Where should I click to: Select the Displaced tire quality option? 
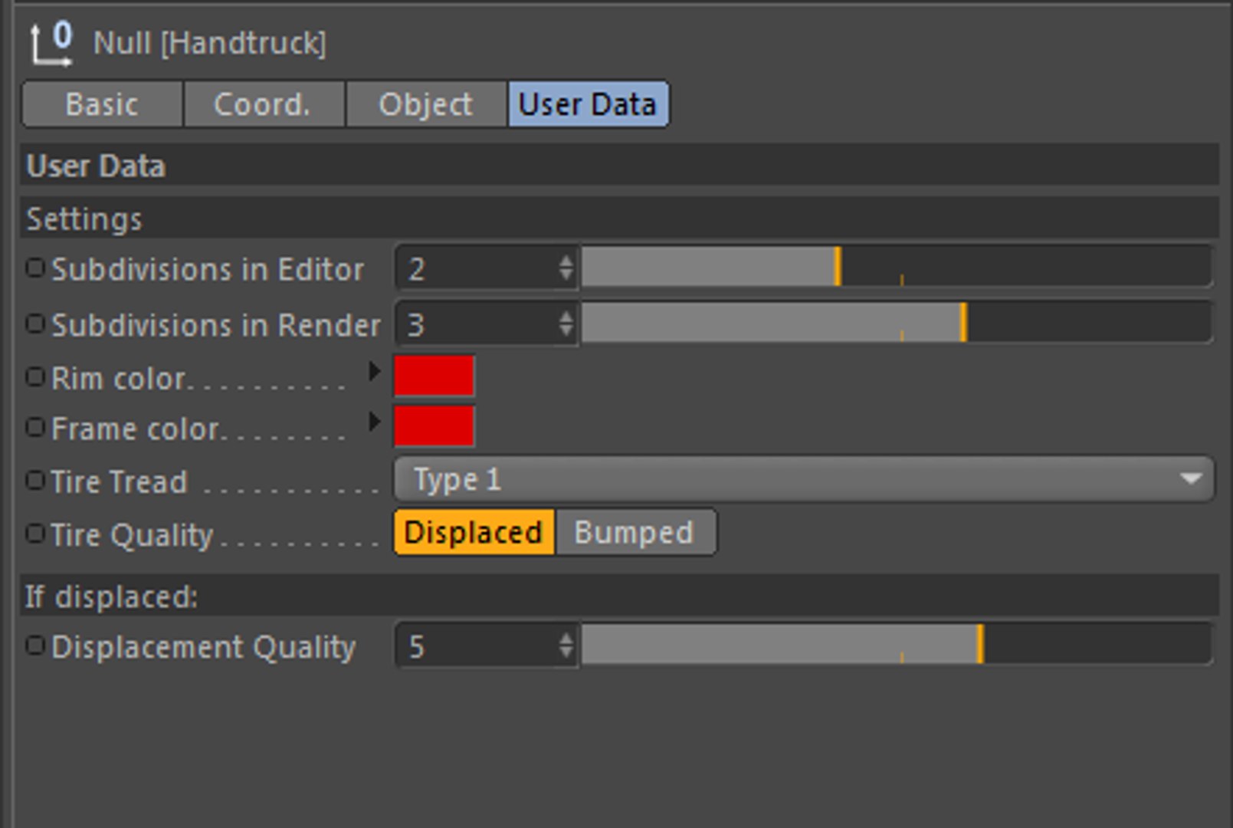pyautogui.click(x=474, y=532)
